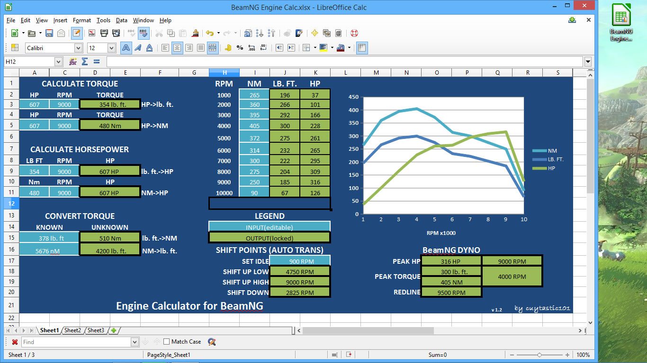This screenshot has height=363, width=647.
Task: Open the font size dropdown
Action: point(112,48)
